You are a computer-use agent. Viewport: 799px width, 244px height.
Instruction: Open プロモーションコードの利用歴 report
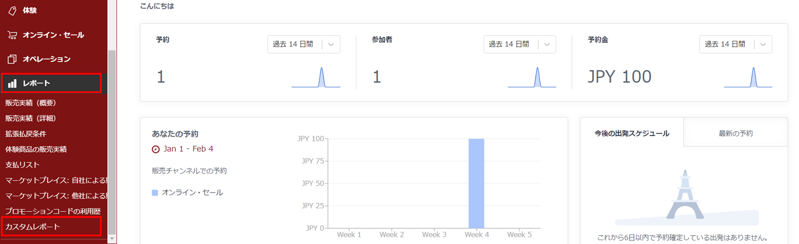tap(53, 211)
